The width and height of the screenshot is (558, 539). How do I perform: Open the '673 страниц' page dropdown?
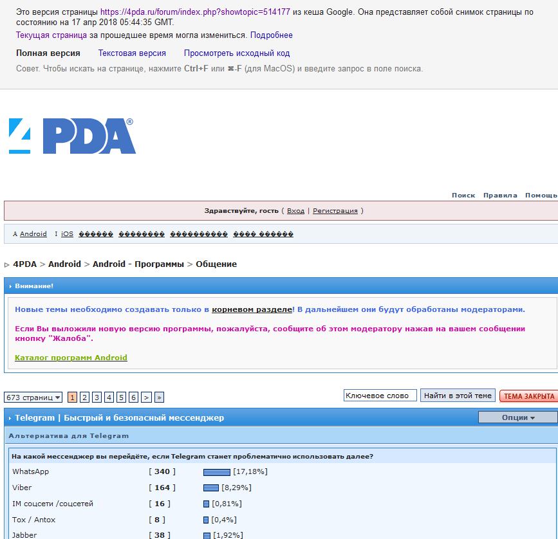pyautogui.click(x=33, y=397)
